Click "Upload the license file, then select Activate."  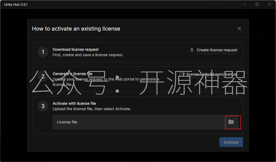click(x=92, y=109)
